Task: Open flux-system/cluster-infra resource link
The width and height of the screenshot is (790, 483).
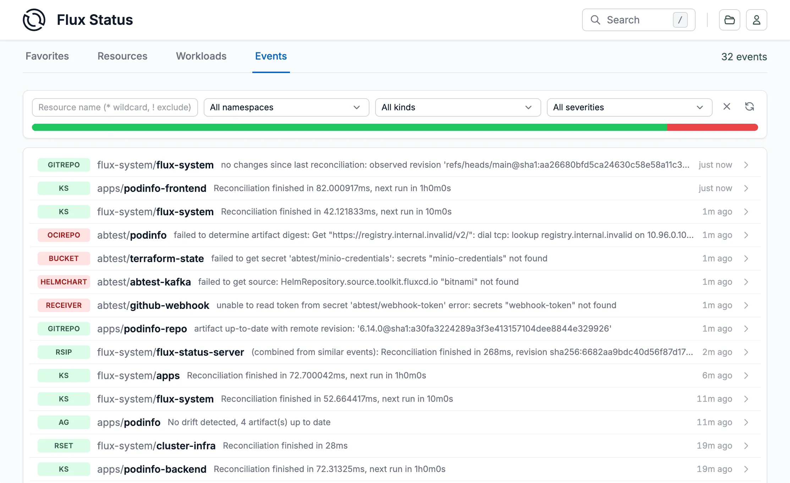Action: pyautogui.click(x=157, y=446)
